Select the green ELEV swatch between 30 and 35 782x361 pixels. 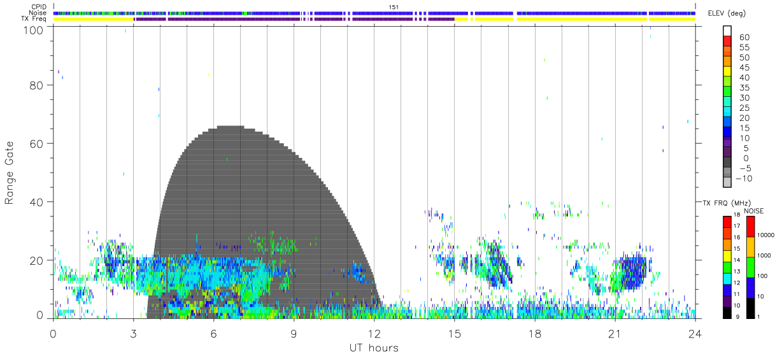[x=727, y=92]
